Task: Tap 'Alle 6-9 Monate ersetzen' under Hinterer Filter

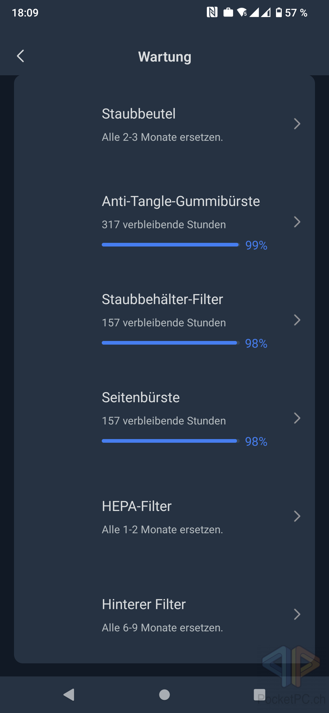Action: coord(162,628)
